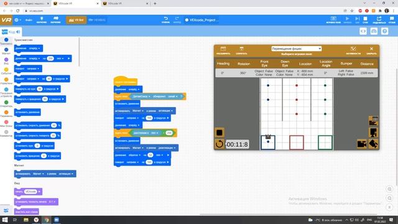Click the purple print VEXcode block

(28, 192)
